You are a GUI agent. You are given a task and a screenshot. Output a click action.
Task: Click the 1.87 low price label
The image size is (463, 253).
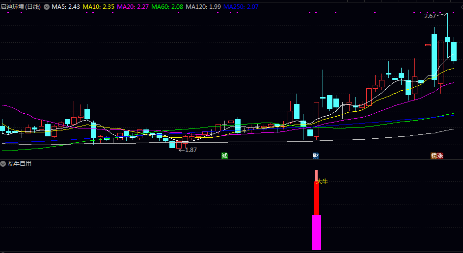pyautogui.click(x=191, y=150)
